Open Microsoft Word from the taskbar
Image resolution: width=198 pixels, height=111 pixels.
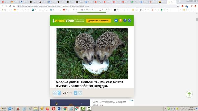coord(59,109)
